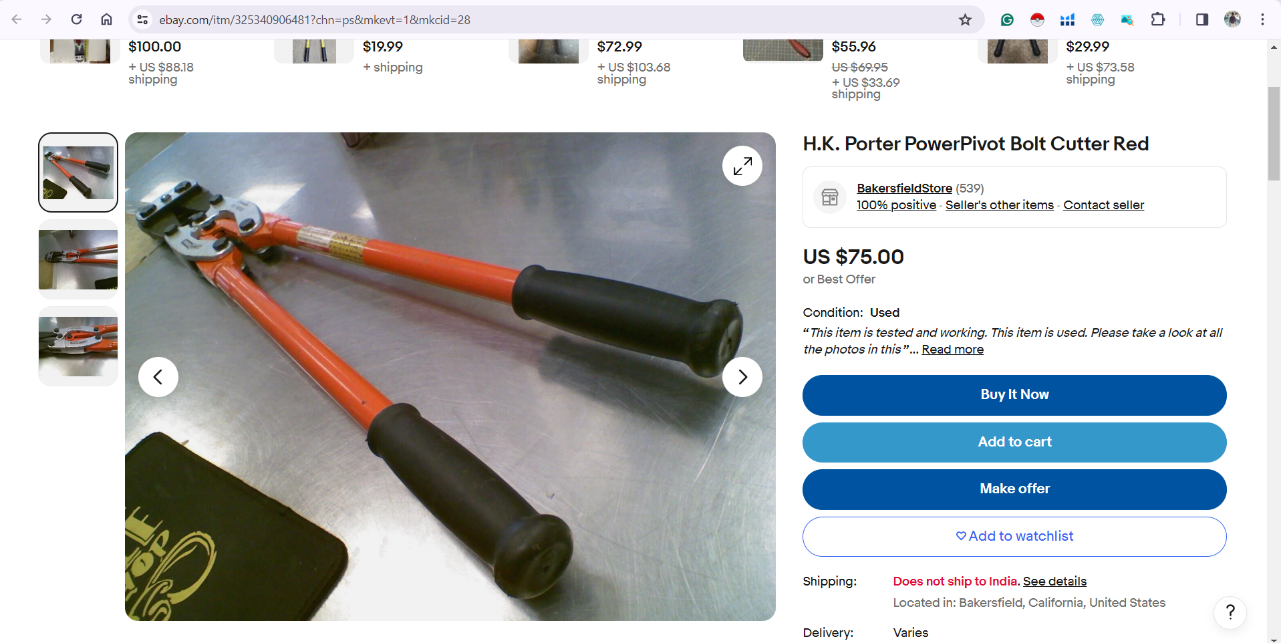Add this item to watchlist
This screenshot has height=643, width=1281.
click(x=1014, y=537)
